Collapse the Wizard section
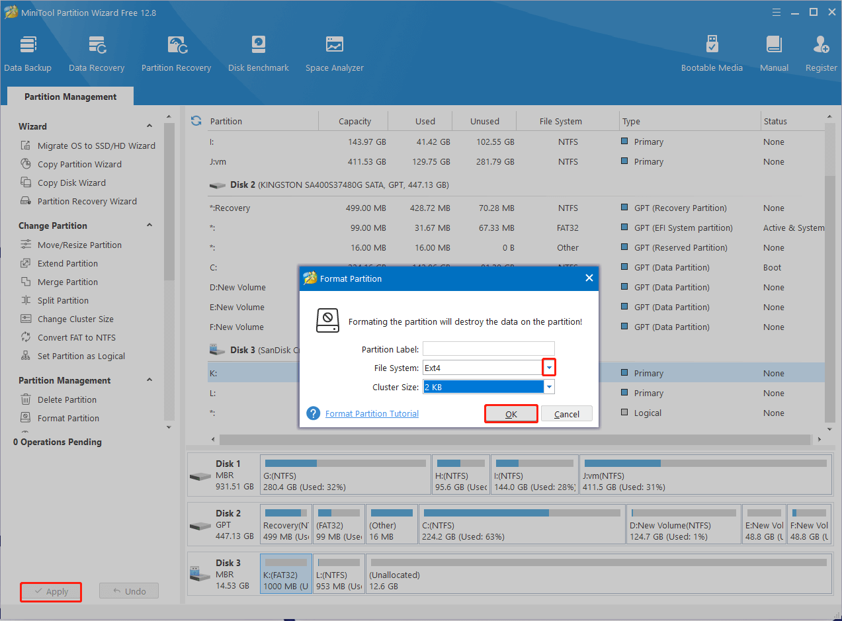Viewport: 842px width, 621px height. (149, 126)
